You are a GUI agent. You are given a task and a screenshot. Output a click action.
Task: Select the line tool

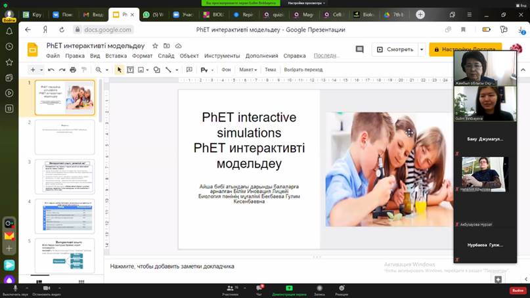point(168,70)
